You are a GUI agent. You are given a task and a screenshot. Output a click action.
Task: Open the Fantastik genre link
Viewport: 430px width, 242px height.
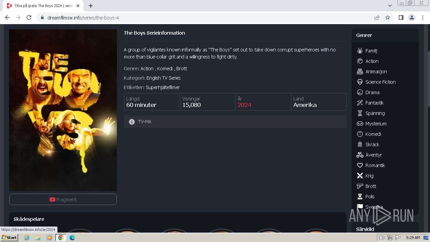(x=375, y=103)
